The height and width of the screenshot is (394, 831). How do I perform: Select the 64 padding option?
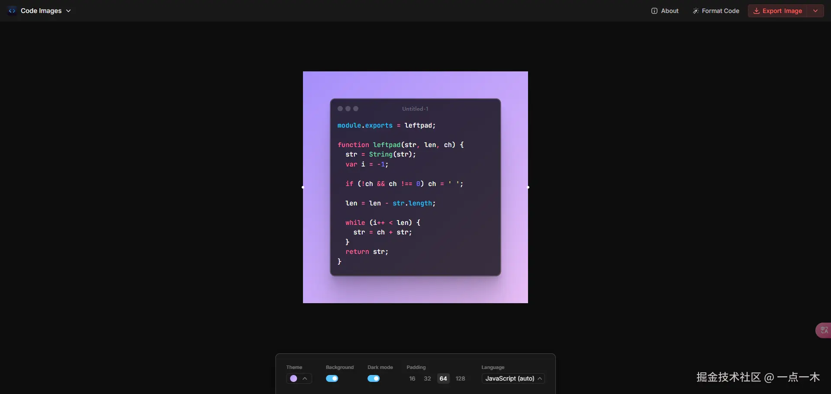pyautogui.click(x=443, y=378)
